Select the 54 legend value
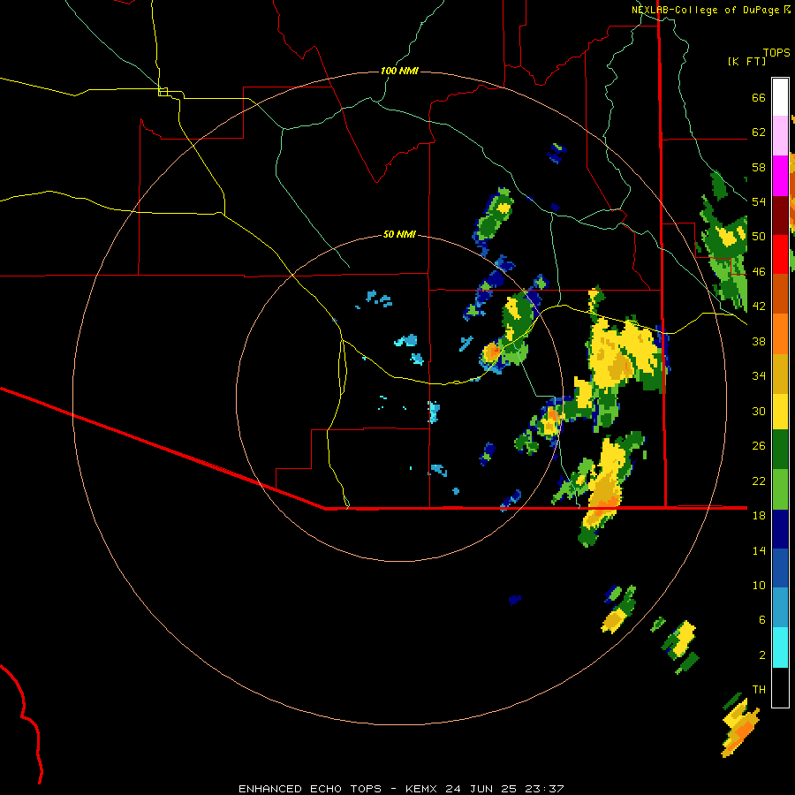Screen dimensions: 795x795 (x=759, y=201)
